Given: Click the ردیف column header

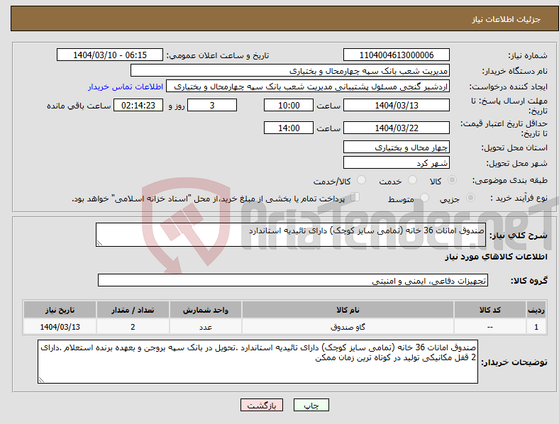Looking at the screenshot, I should (x=536, y=310).
